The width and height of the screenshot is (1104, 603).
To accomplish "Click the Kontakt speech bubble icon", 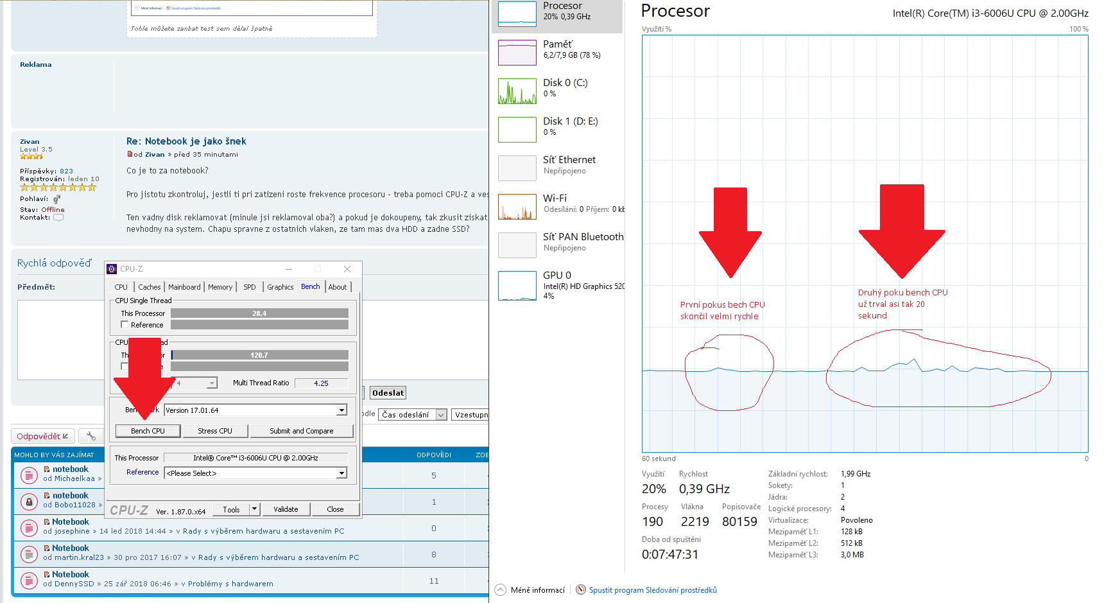I will tap(58, 218).
